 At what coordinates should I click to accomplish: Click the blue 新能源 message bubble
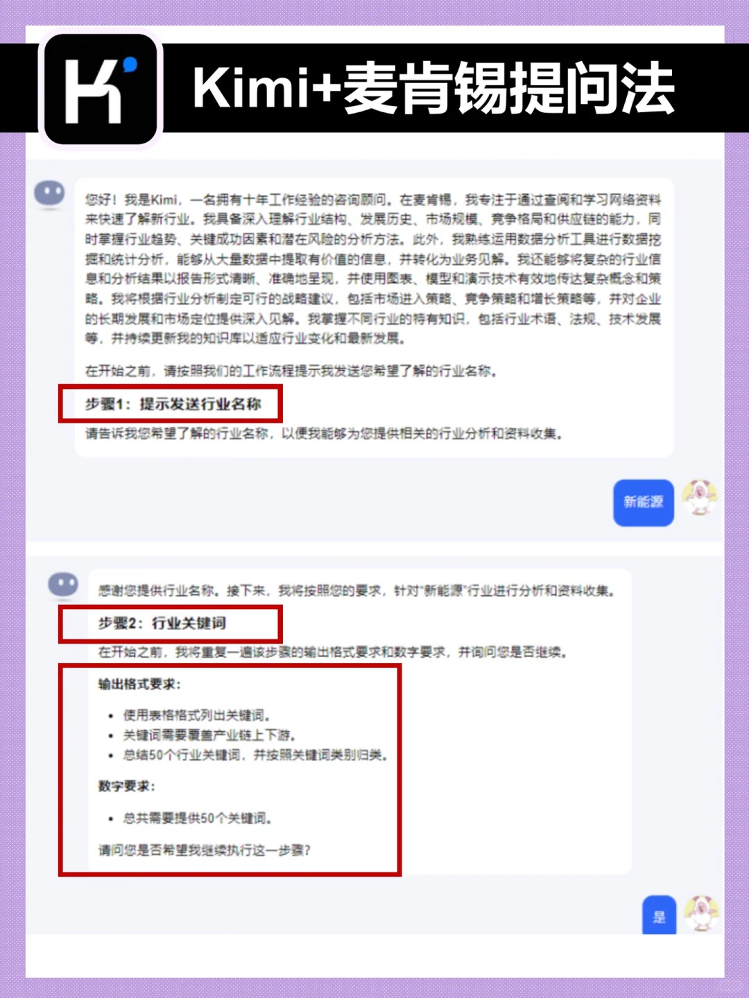644,502
